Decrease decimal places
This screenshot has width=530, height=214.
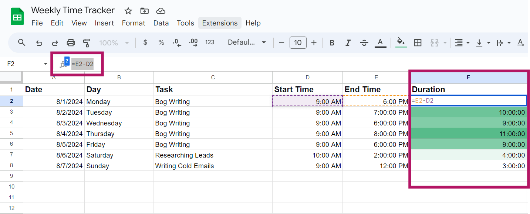coord(177,42)
